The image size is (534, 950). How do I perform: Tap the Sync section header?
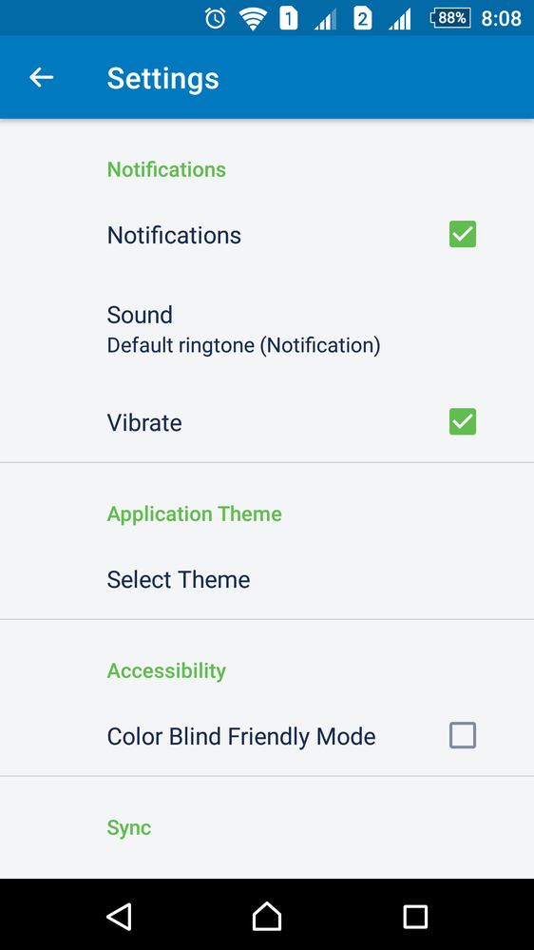(x=129, y=827)
